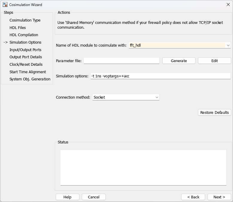Return using the < Back button
The image size is (233, 202).
193,197
